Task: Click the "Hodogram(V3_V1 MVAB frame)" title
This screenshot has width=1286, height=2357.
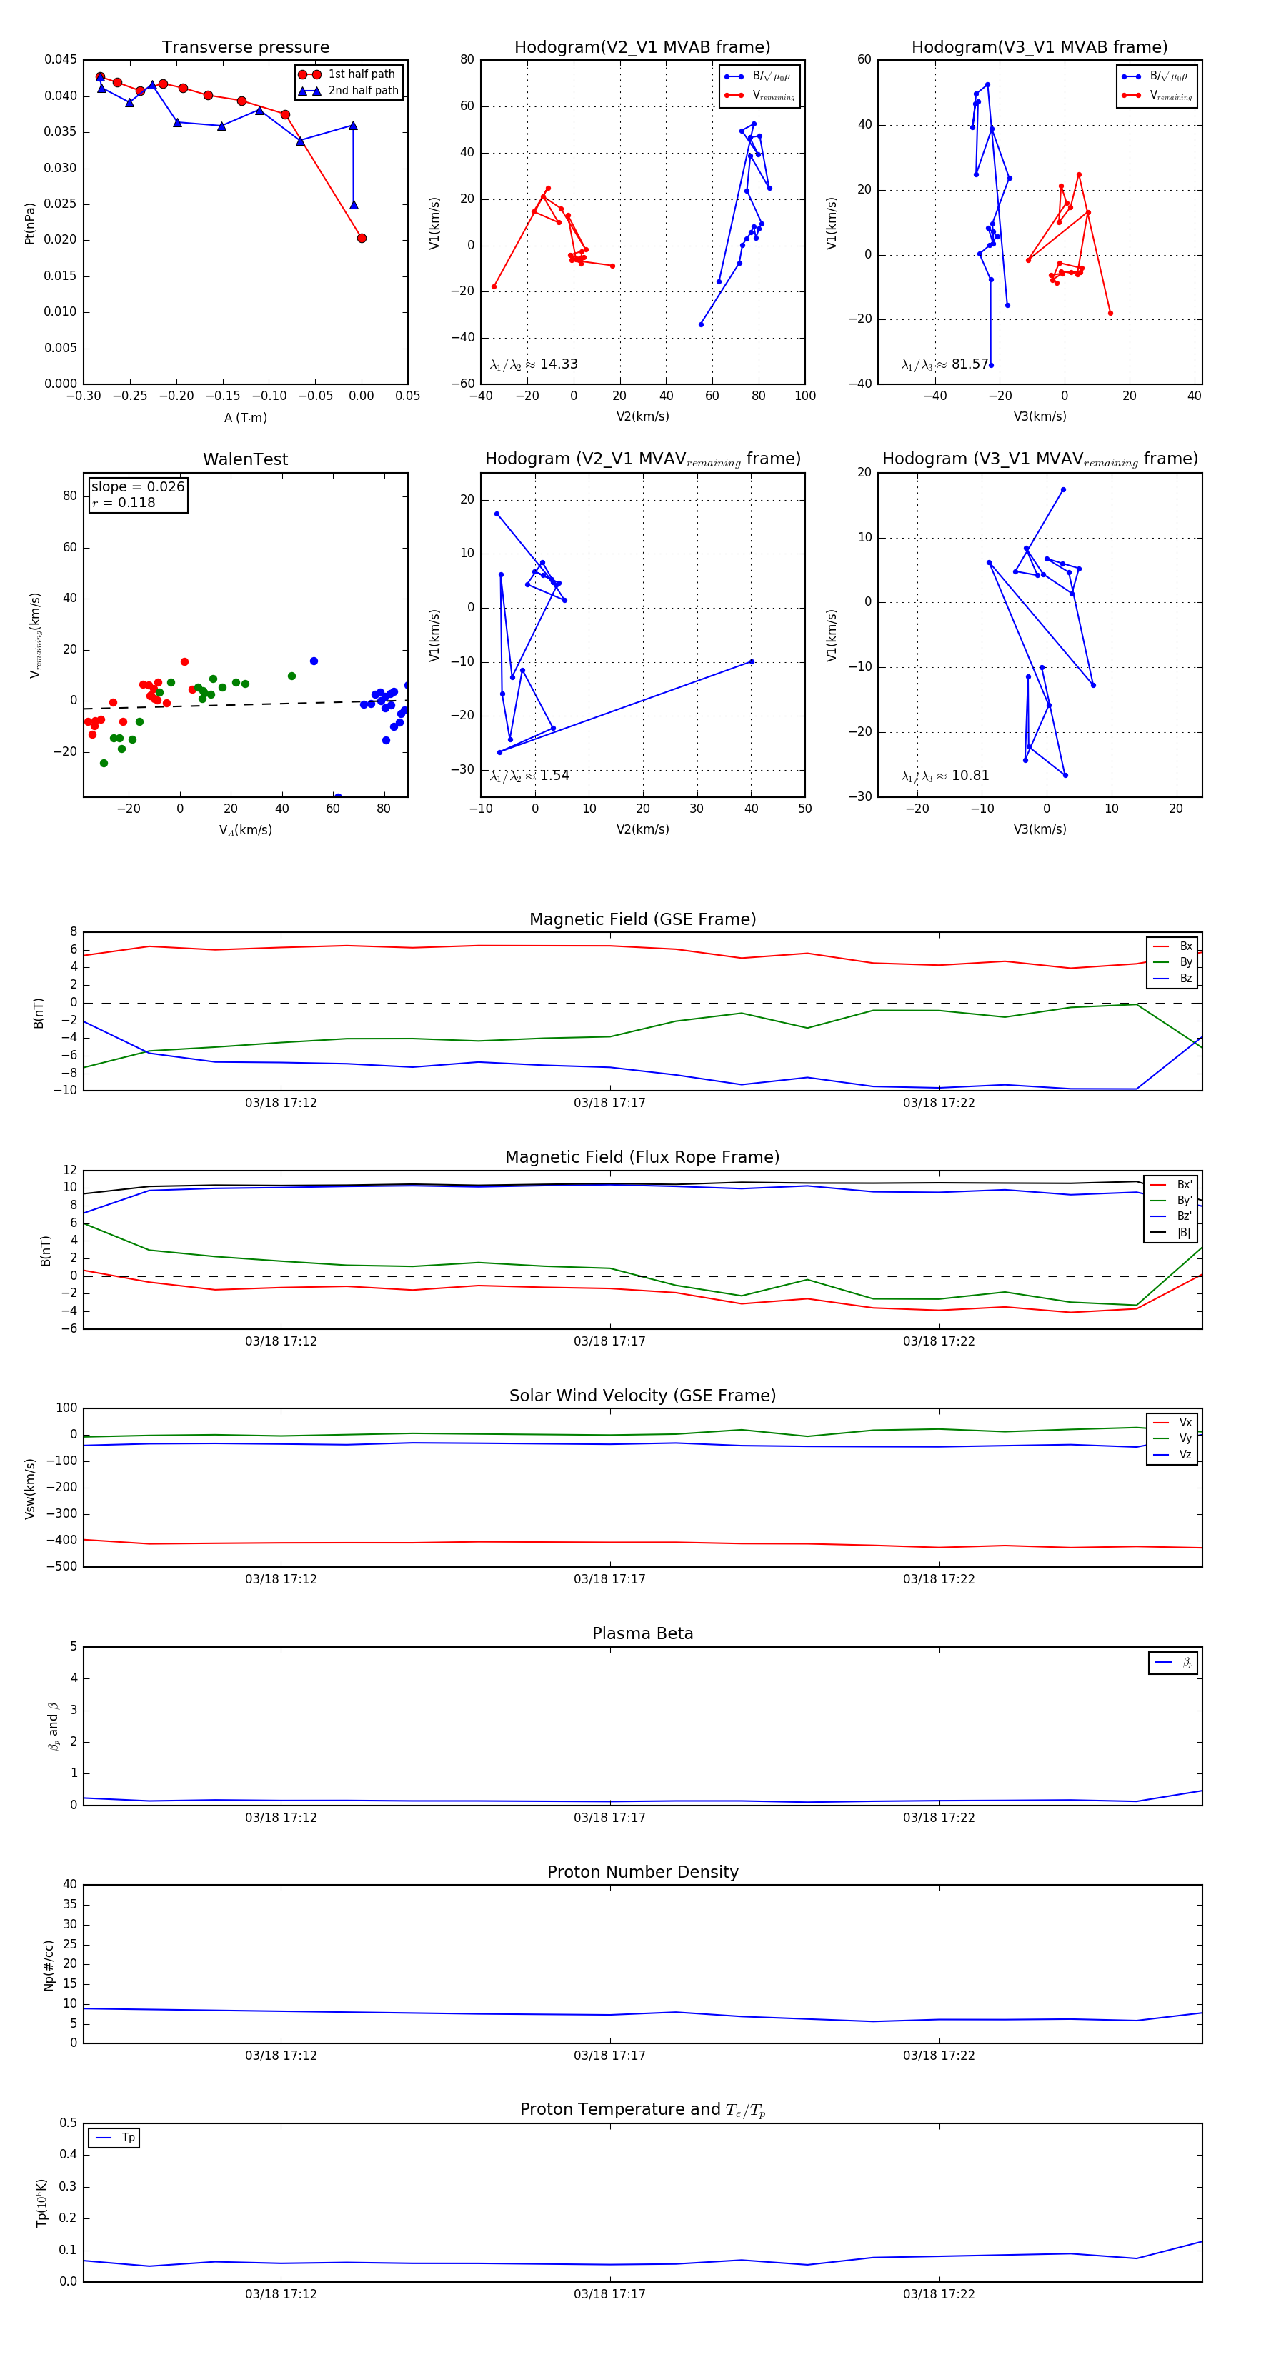Action: click(x=1040, y=48)
